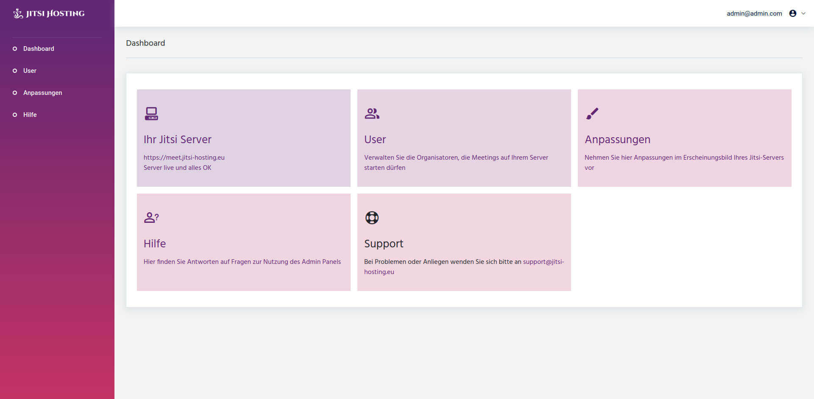
Task: Open https://meet.jitsi-hosting.eu link
Action: pos(184,158)
